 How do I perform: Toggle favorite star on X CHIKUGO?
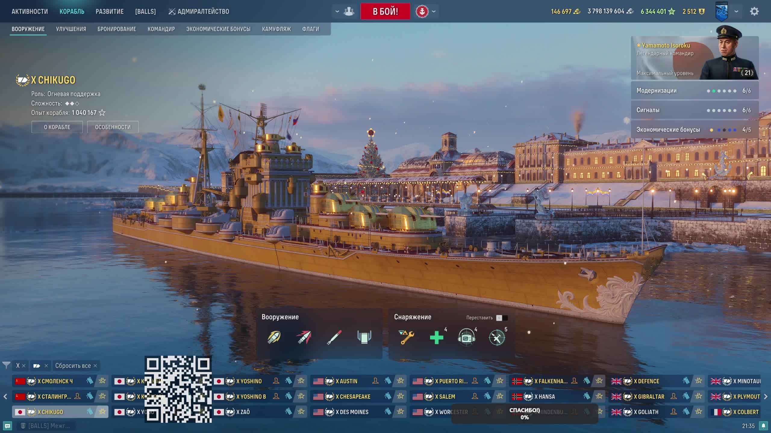pos(102,411)
